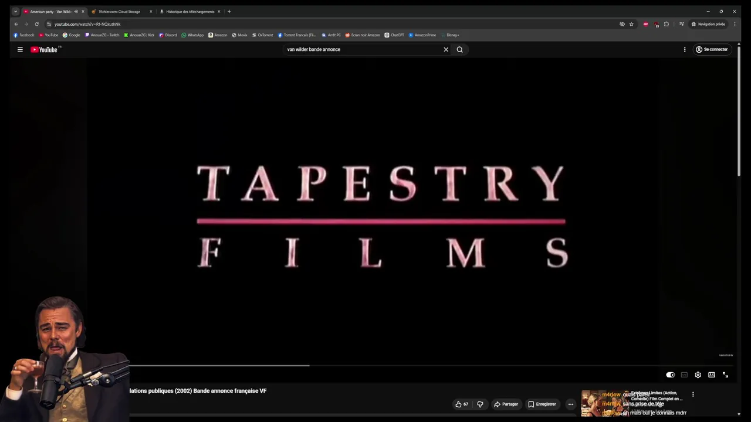
Task: Go back in browser history
Action: click(16, 24)
